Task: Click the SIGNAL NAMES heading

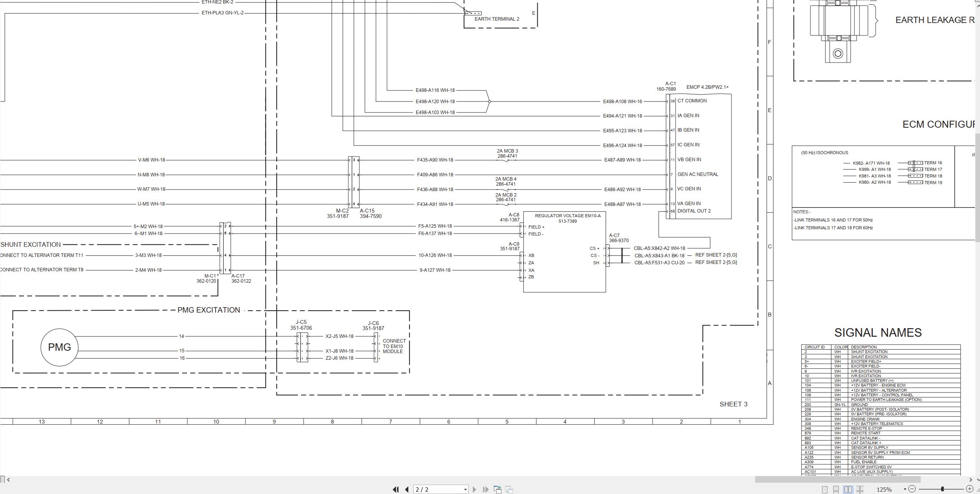Action: tap(878, 332)
